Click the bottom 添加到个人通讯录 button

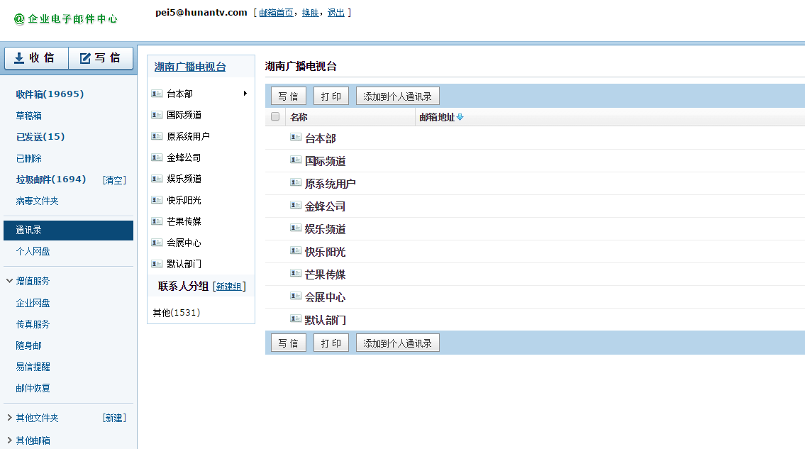click(x=398, y=343)
